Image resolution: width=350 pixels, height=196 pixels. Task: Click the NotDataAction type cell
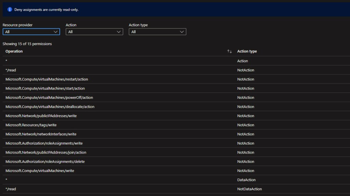click(249, 189)
